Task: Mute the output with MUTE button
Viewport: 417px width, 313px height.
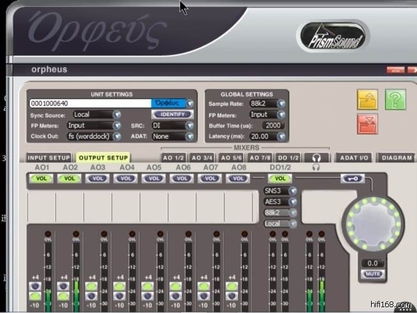Action: point(372,273)
